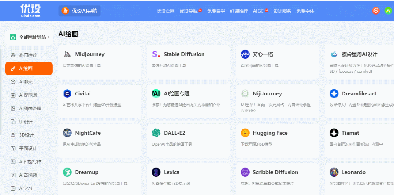Image resolution: width=394 pixels, height=195 pixels.
Task: Click the star AI design card icon
Action: (334, 54)
